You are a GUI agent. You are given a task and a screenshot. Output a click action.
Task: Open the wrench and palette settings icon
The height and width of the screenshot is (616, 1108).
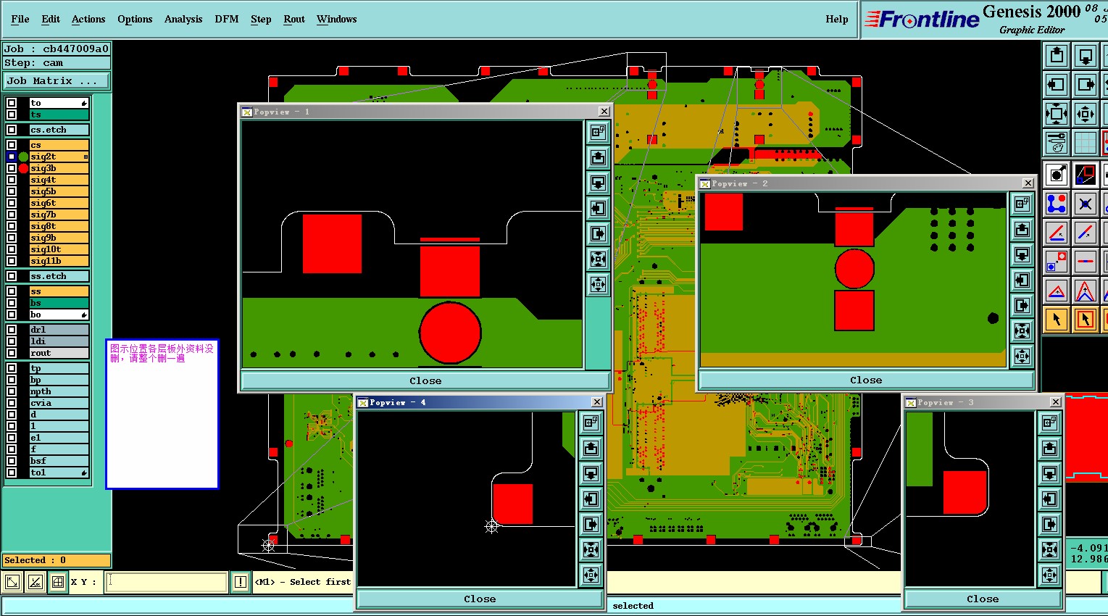[1057, 143]
